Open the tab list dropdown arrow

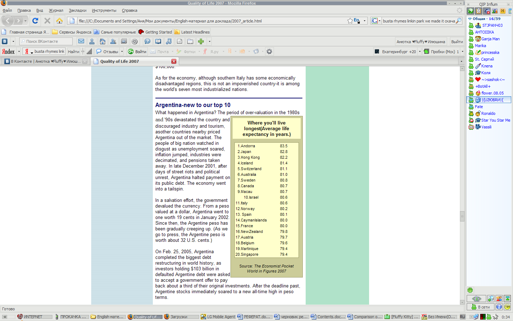pos(461,61)
